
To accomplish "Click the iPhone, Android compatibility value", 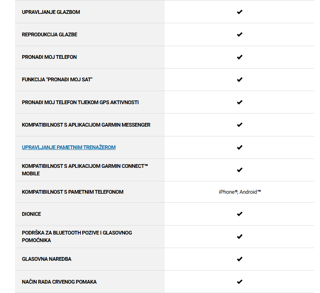I will pyautogui.click(x=240, y=192).
